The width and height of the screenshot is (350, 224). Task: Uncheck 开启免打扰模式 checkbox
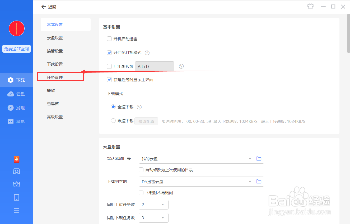tap(109, 52)
